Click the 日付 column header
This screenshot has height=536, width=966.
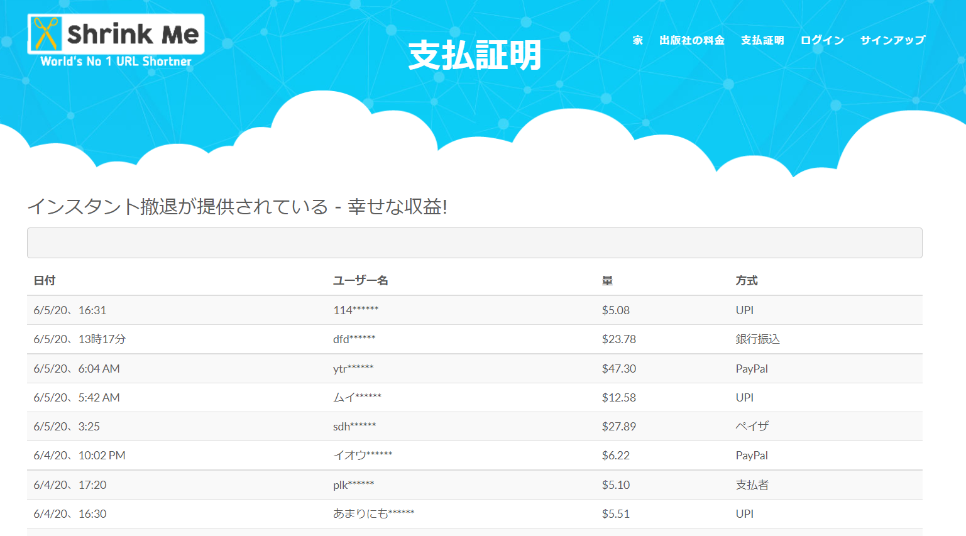coord(45,281)
